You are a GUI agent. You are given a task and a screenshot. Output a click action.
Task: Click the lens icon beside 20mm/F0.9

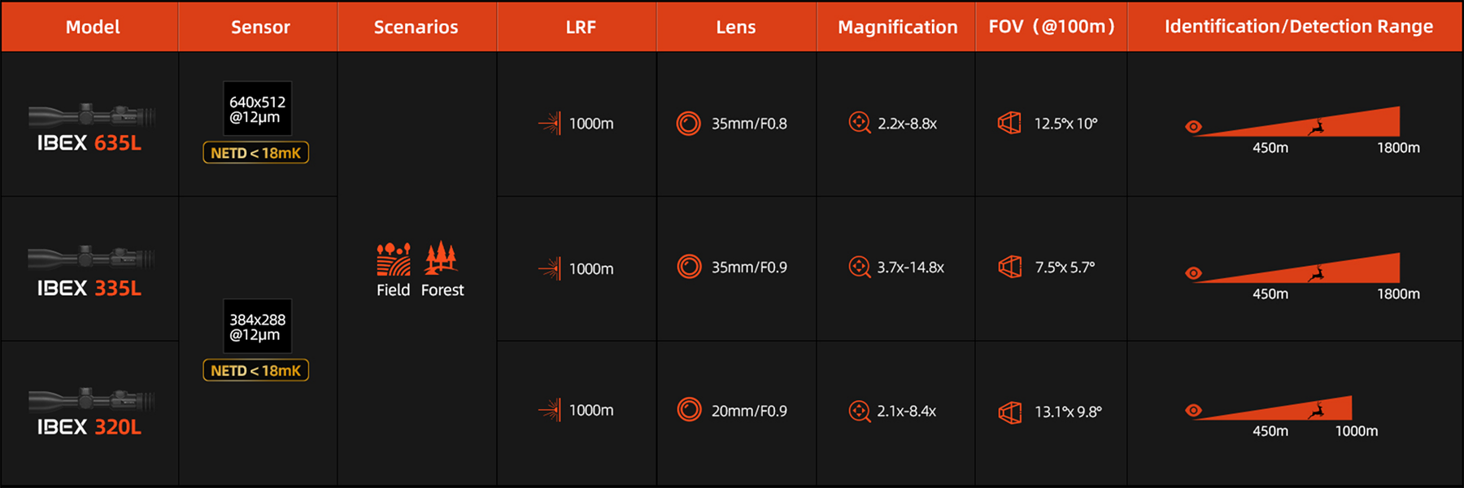coord(689,410)
